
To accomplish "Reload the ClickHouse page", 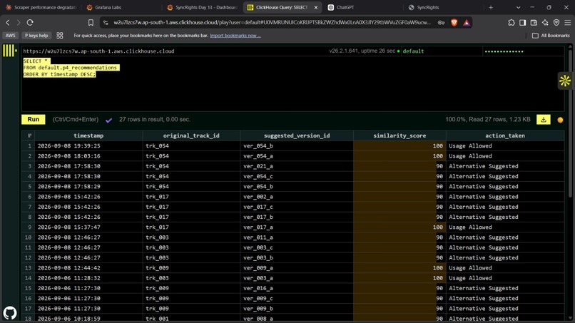I will pos(30,22).
